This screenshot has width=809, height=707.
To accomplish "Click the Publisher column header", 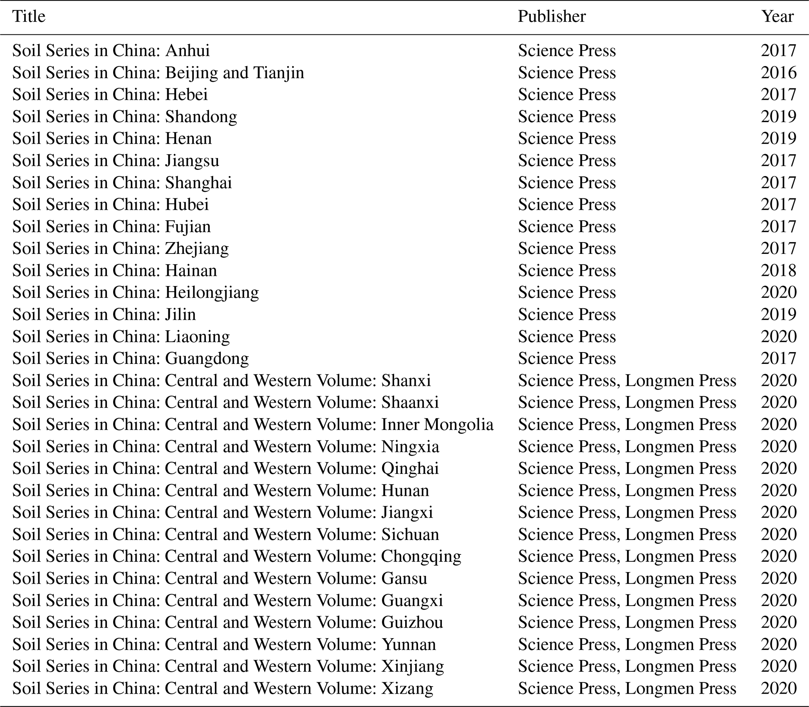I will coord(551,16).
